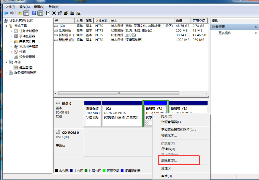Viewport: 259px width, 180px height.
Task: Choose 删除卷(D)... from context menu
Action: coord(169,160)
